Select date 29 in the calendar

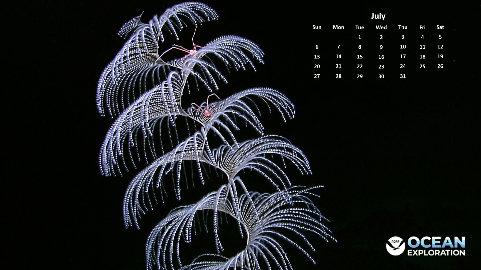[x=359, y=76]
